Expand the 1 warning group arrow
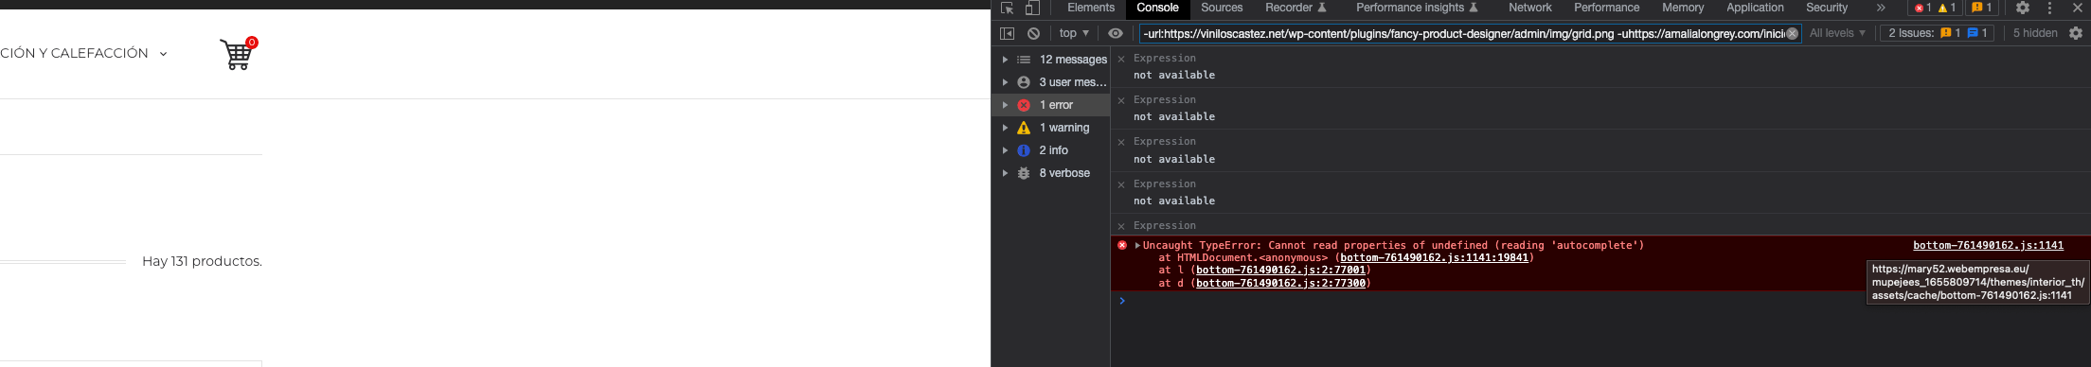This screenshot has height=367, width=2091. [1005, 128]
